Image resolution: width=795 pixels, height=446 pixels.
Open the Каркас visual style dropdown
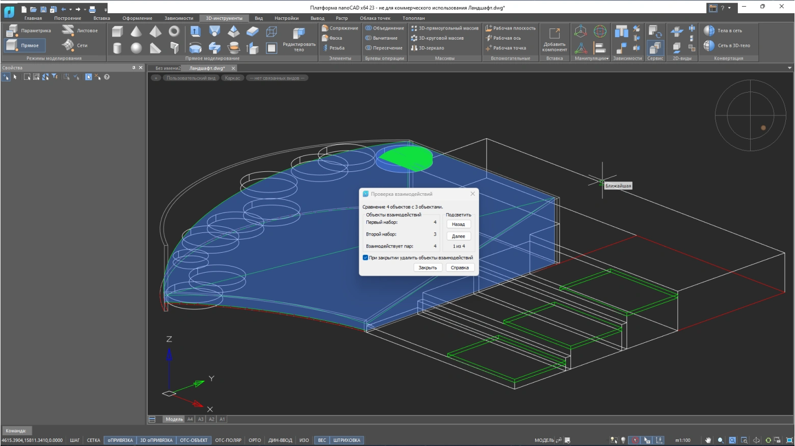(232, 78)
